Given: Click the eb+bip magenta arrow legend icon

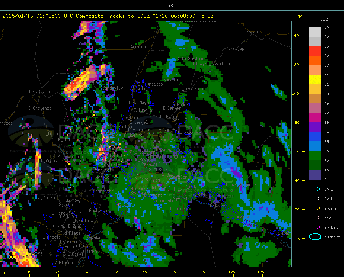Looking at the screenshot, I should coord(315,227).
